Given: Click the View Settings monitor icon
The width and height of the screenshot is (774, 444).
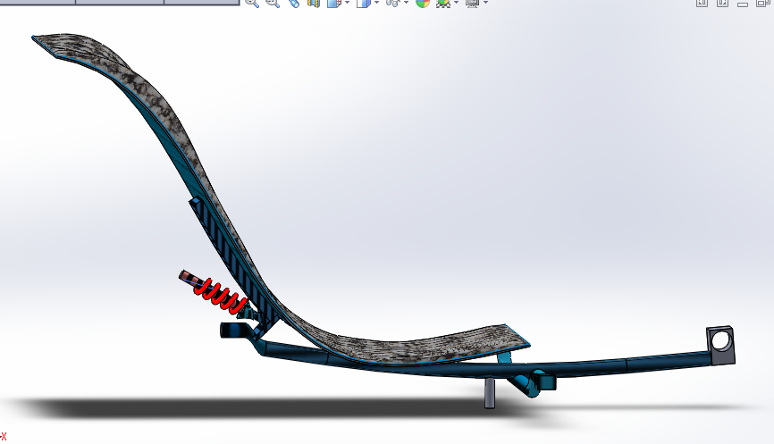Looking at the screenshot, I should click(x=473, y=3).
